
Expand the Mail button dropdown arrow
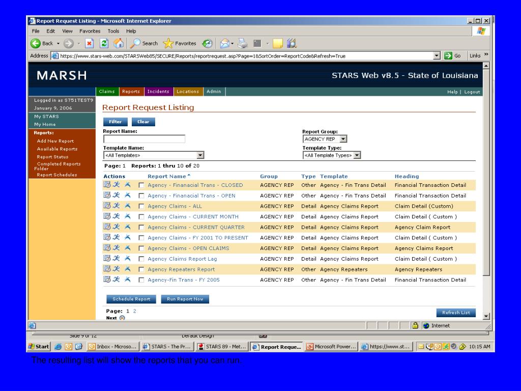pyautogui.click(x=232, y=44)
